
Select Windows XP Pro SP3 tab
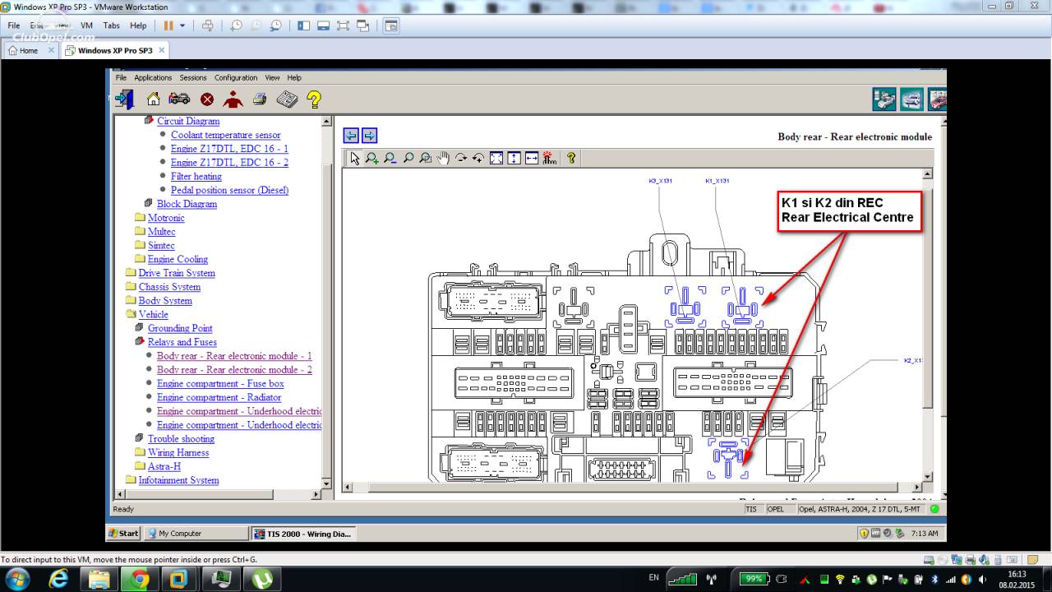[115, 50]
